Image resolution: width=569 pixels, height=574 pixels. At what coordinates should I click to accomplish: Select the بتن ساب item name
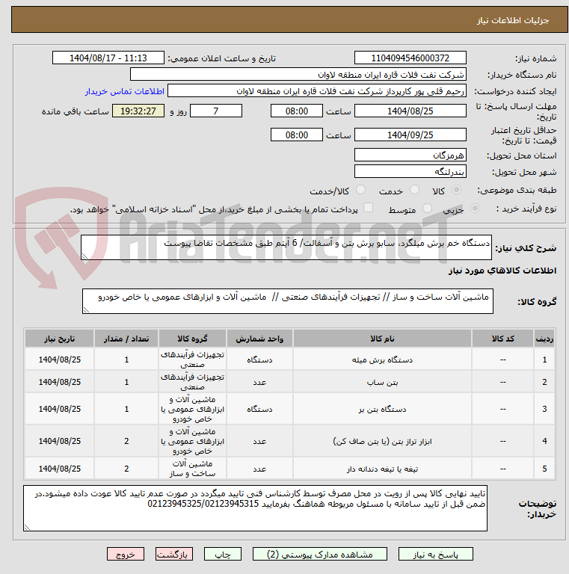click(x=382, y=382)
